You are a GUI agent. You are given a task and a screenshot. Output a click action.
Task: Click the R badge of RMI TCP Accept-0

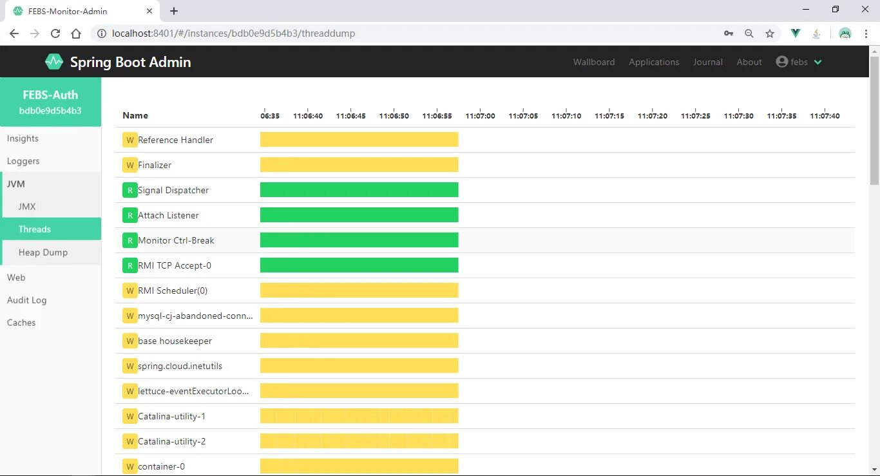130,265
